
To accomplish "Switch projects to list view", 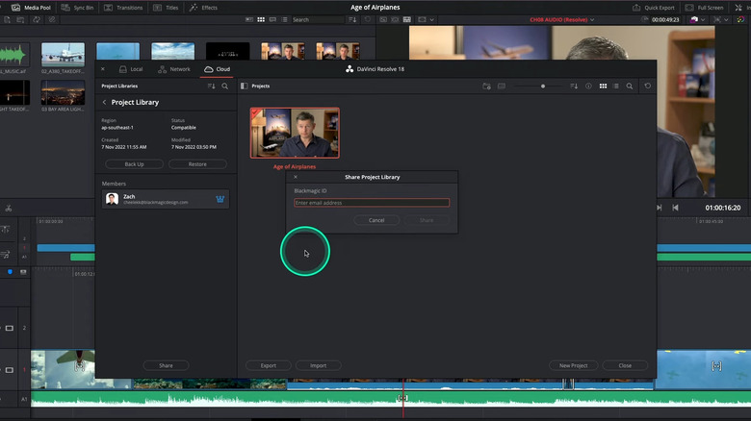I will tap(616, 86).
